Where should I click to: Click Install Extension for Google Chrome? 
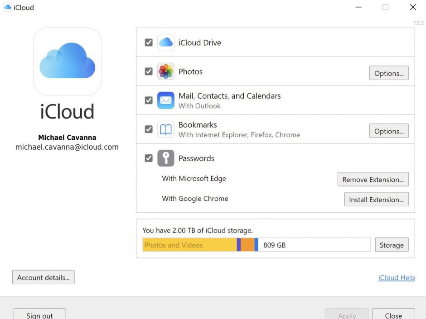coord(376,200)
